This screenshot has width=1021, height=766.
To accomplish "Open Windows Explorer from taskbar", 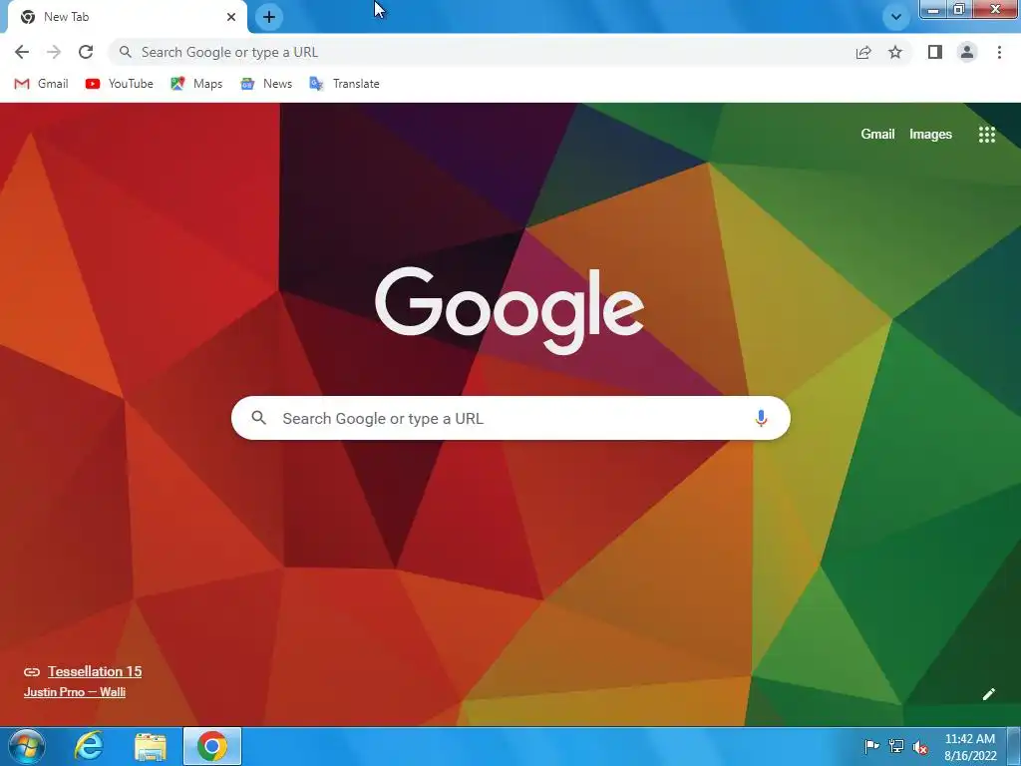I will click(x=151, y=746).
